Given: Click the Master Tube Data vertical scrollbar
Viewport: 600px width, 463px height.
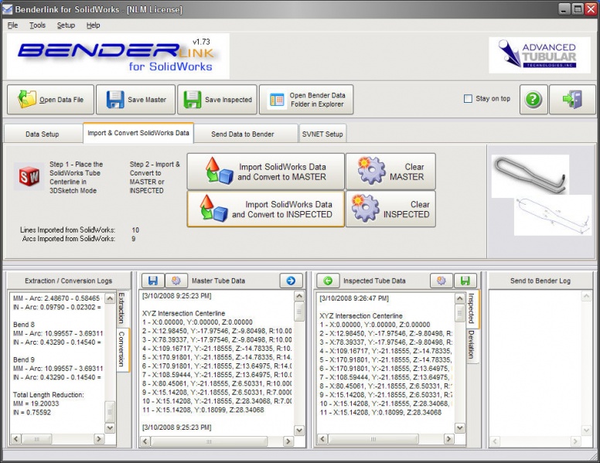Looking at the screenshot, I should 299,363.
